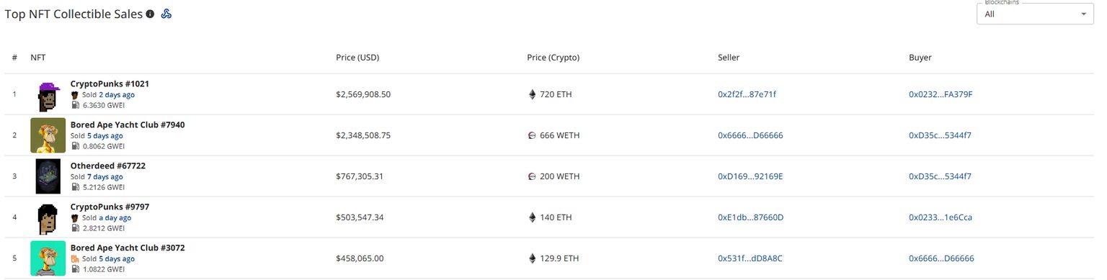The height and width of the screenshot is (280, 1107).
Task: Open the webhook icon next to the title
Action: pyautogui.click(x=166, y=14)
